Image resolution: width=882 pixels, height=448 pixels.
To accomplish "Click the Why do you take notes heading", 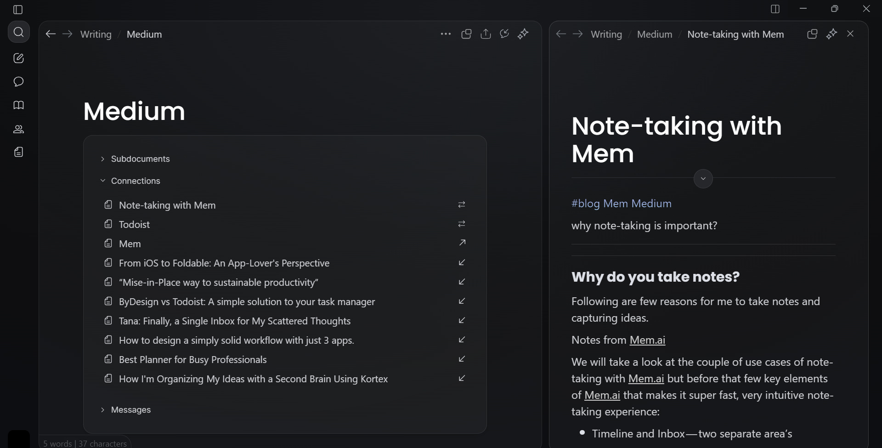I will point(656,277).
